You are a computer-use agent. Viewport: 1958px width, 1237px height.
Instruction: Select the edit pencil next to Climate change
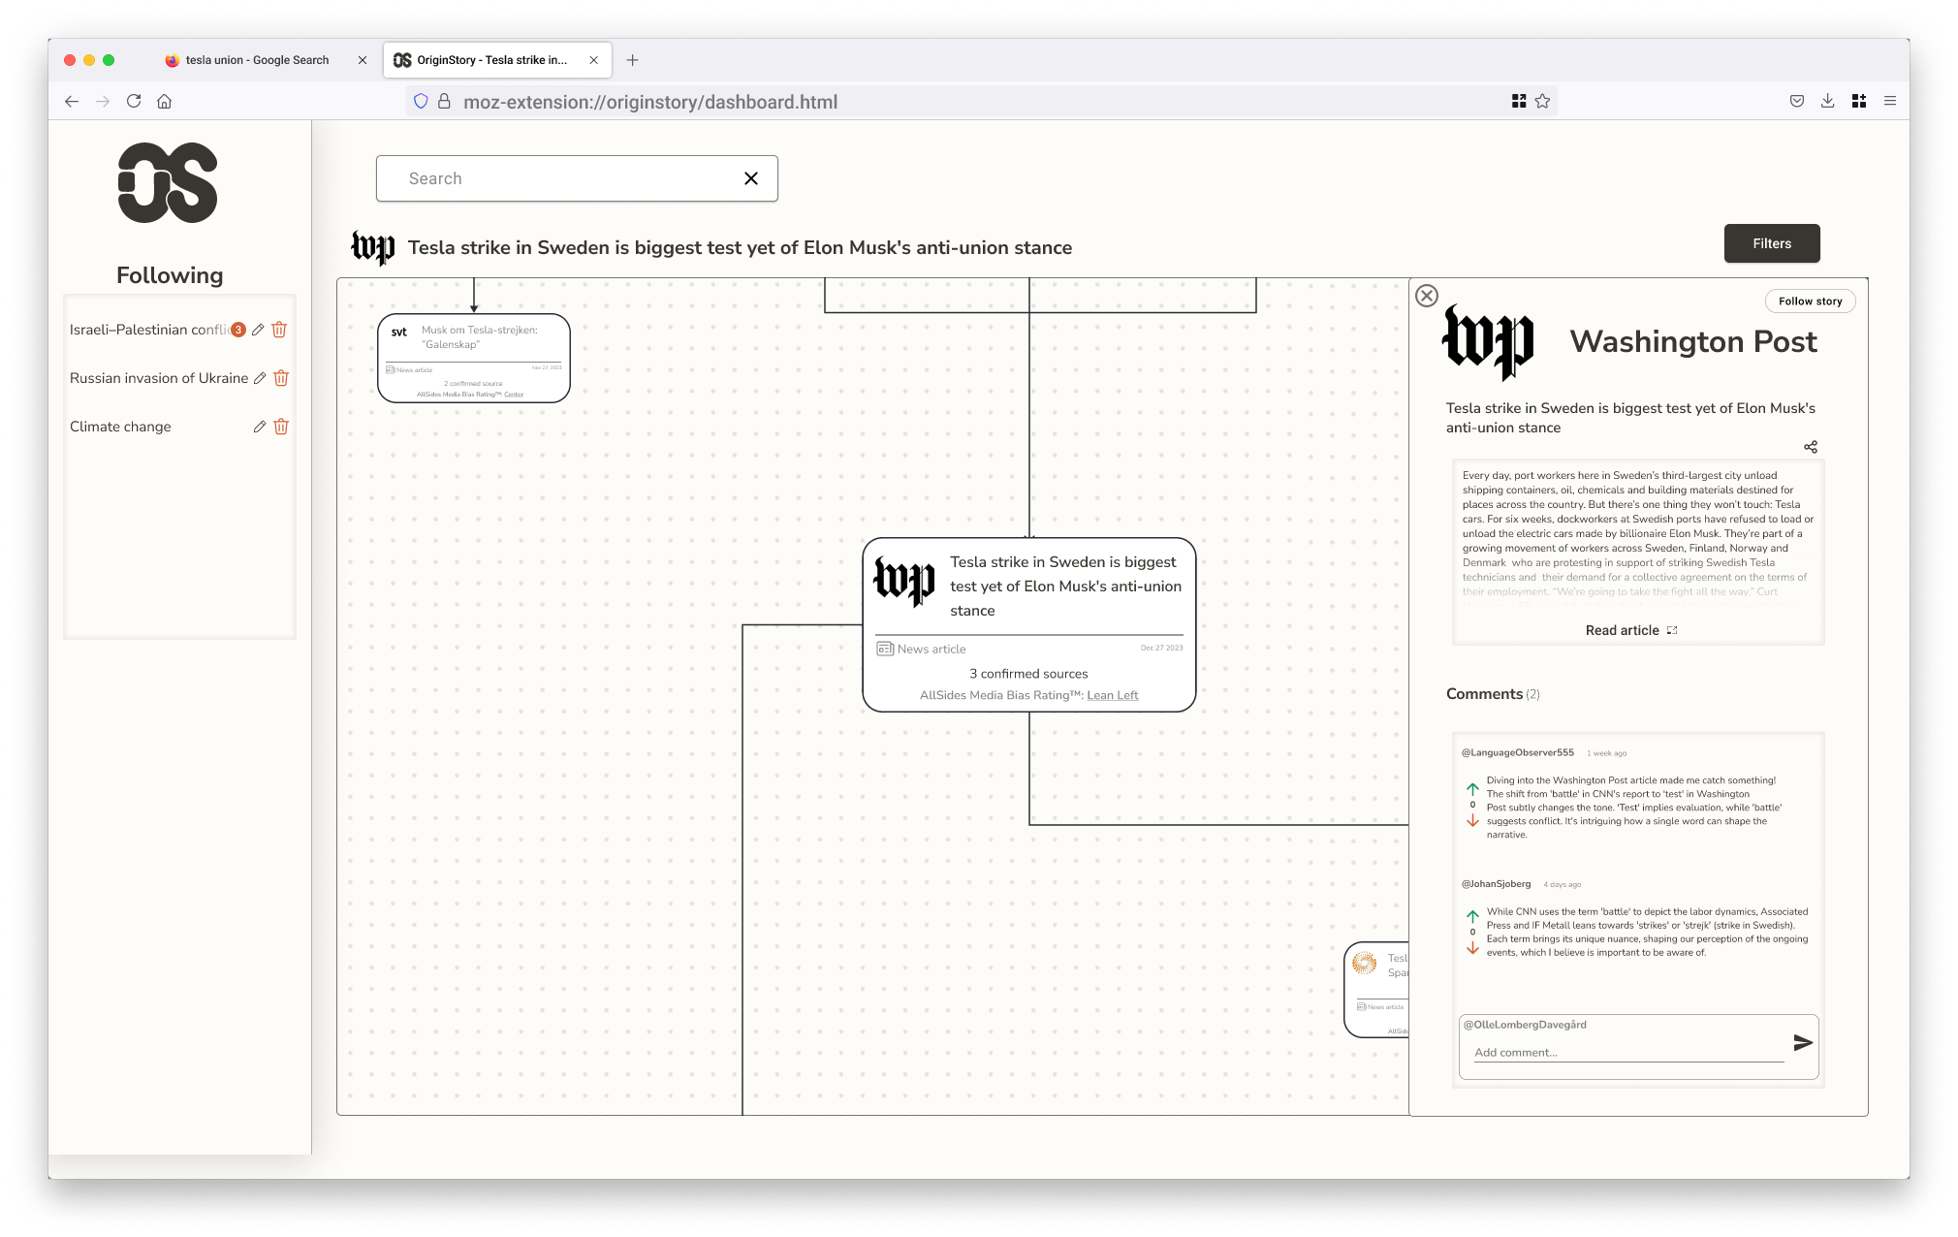258,427
